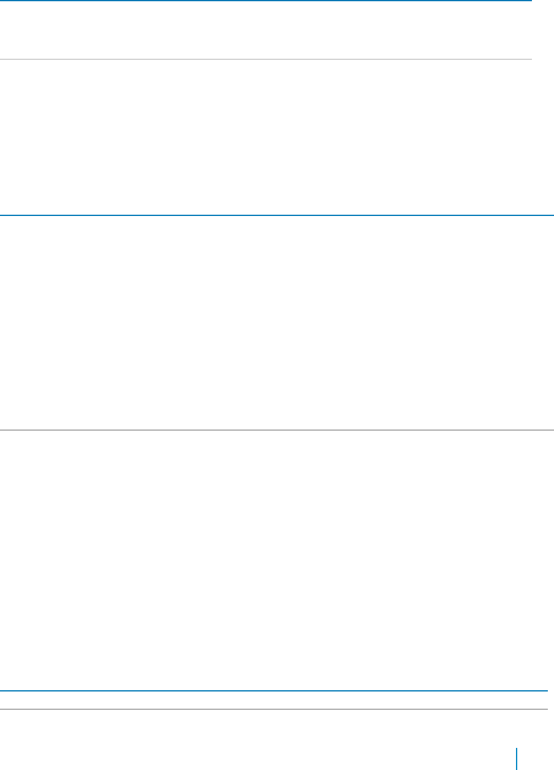This screenshot has height=770, width=554.
Task: Click the thin gray line under bottom blue rule
Action: (x=274, y=710)
